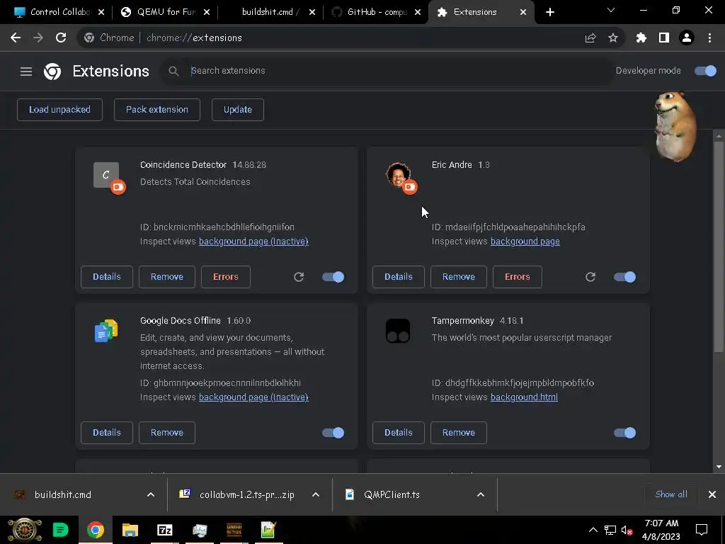Remove the Eric Andre extension
This screenshot has height=544, width=725.
click(459, 277)
